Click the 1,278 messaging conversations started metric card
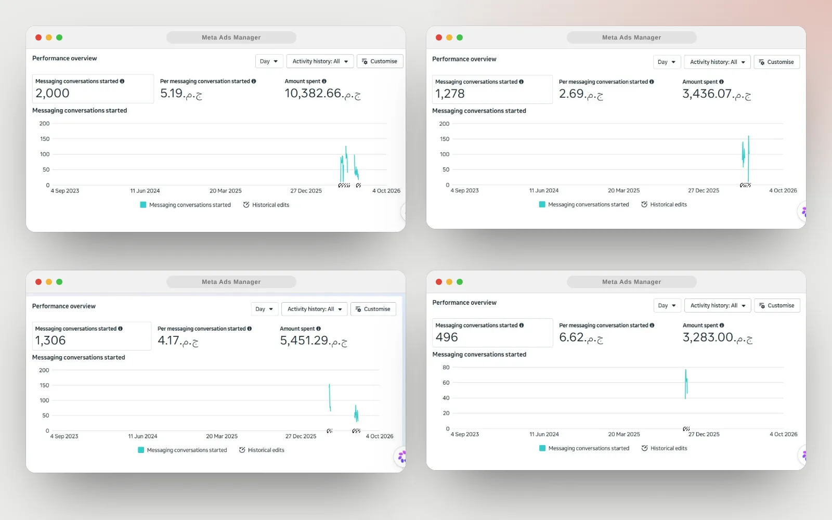 point(492,89)
